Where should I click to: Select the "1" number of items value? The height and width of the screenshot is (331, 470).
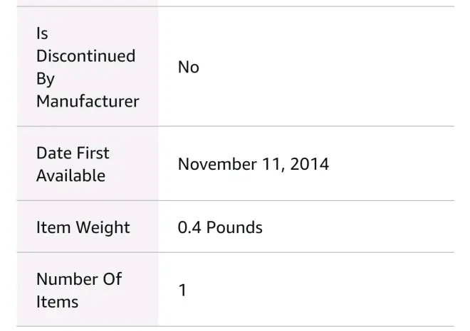pyautogui.click(x=182, y=291)
